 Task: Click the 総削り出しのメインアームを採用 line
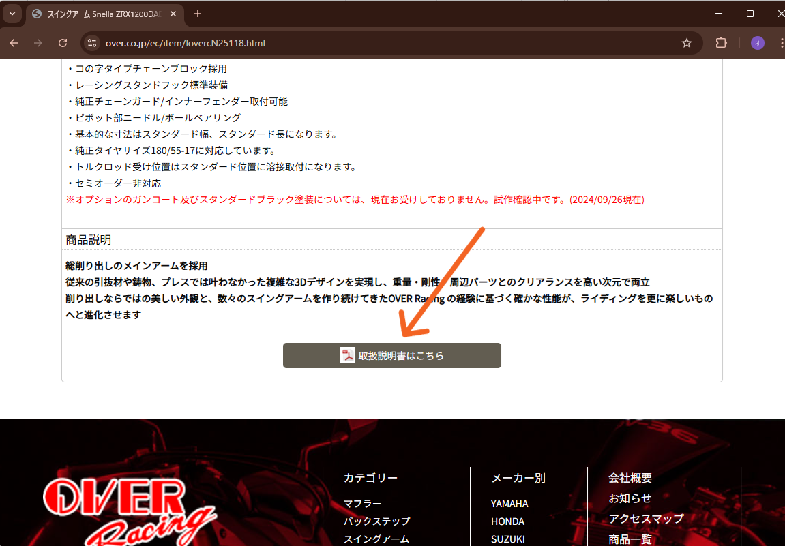click(x=136, y=266)
